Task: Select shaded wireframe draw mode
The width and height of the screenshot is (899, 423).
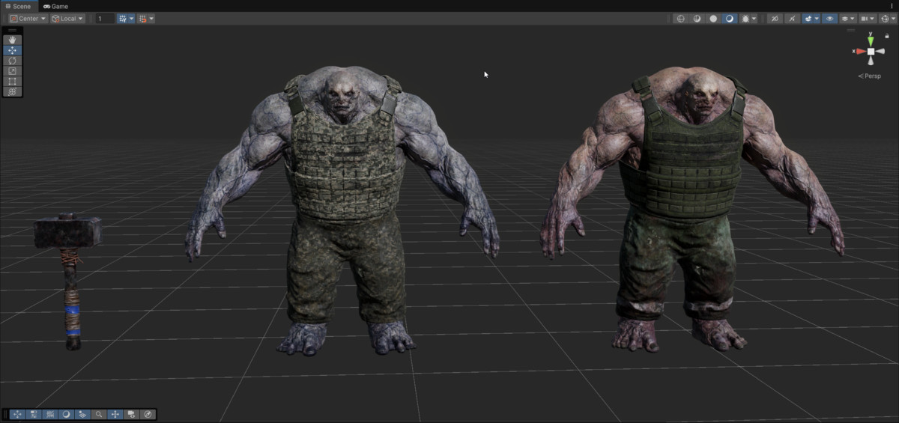Action: click(x=697, y=19)
